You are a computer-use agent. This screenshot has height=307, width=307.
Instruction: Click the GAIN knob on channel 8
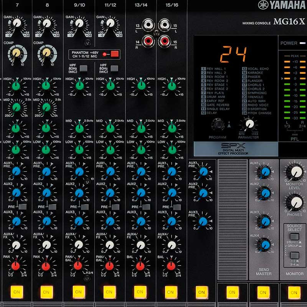coord(47,23)
